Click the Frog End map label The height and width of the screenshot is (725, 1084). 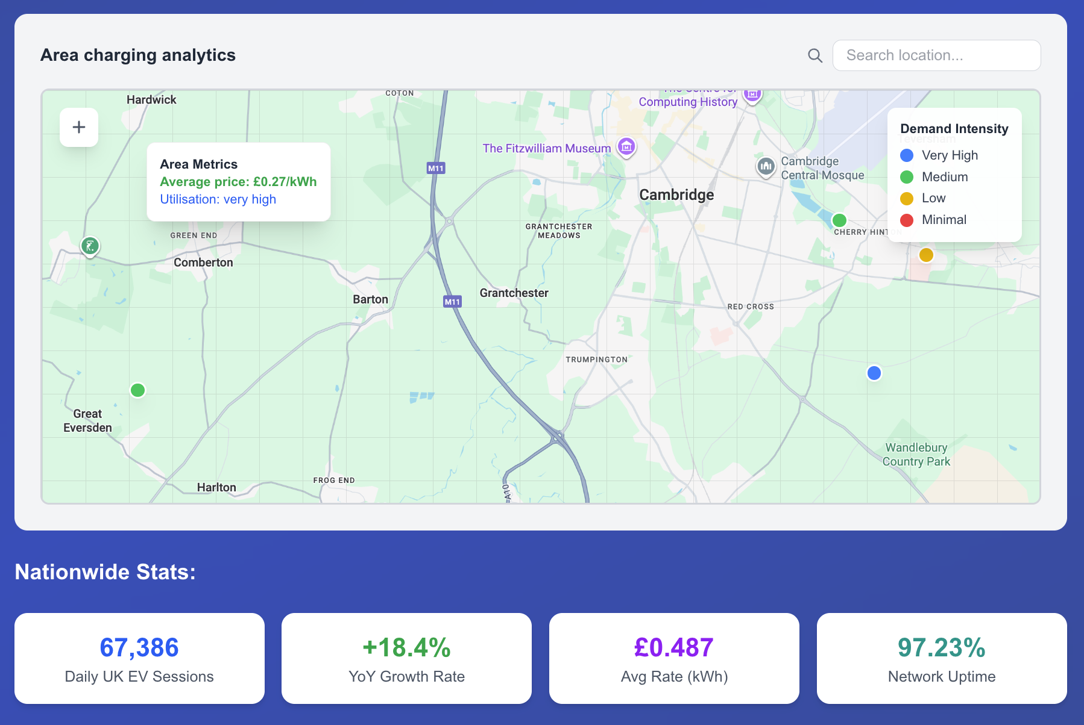point(334,481)
